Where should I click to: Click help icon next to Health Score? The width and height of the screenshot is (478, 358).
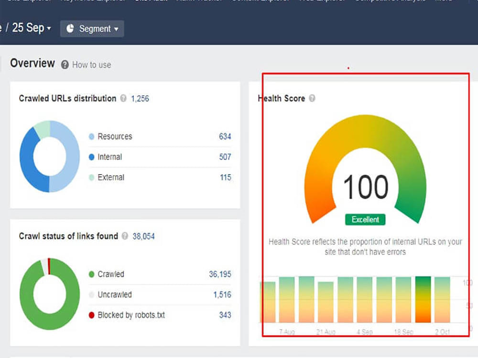click(x=312, y=98)
